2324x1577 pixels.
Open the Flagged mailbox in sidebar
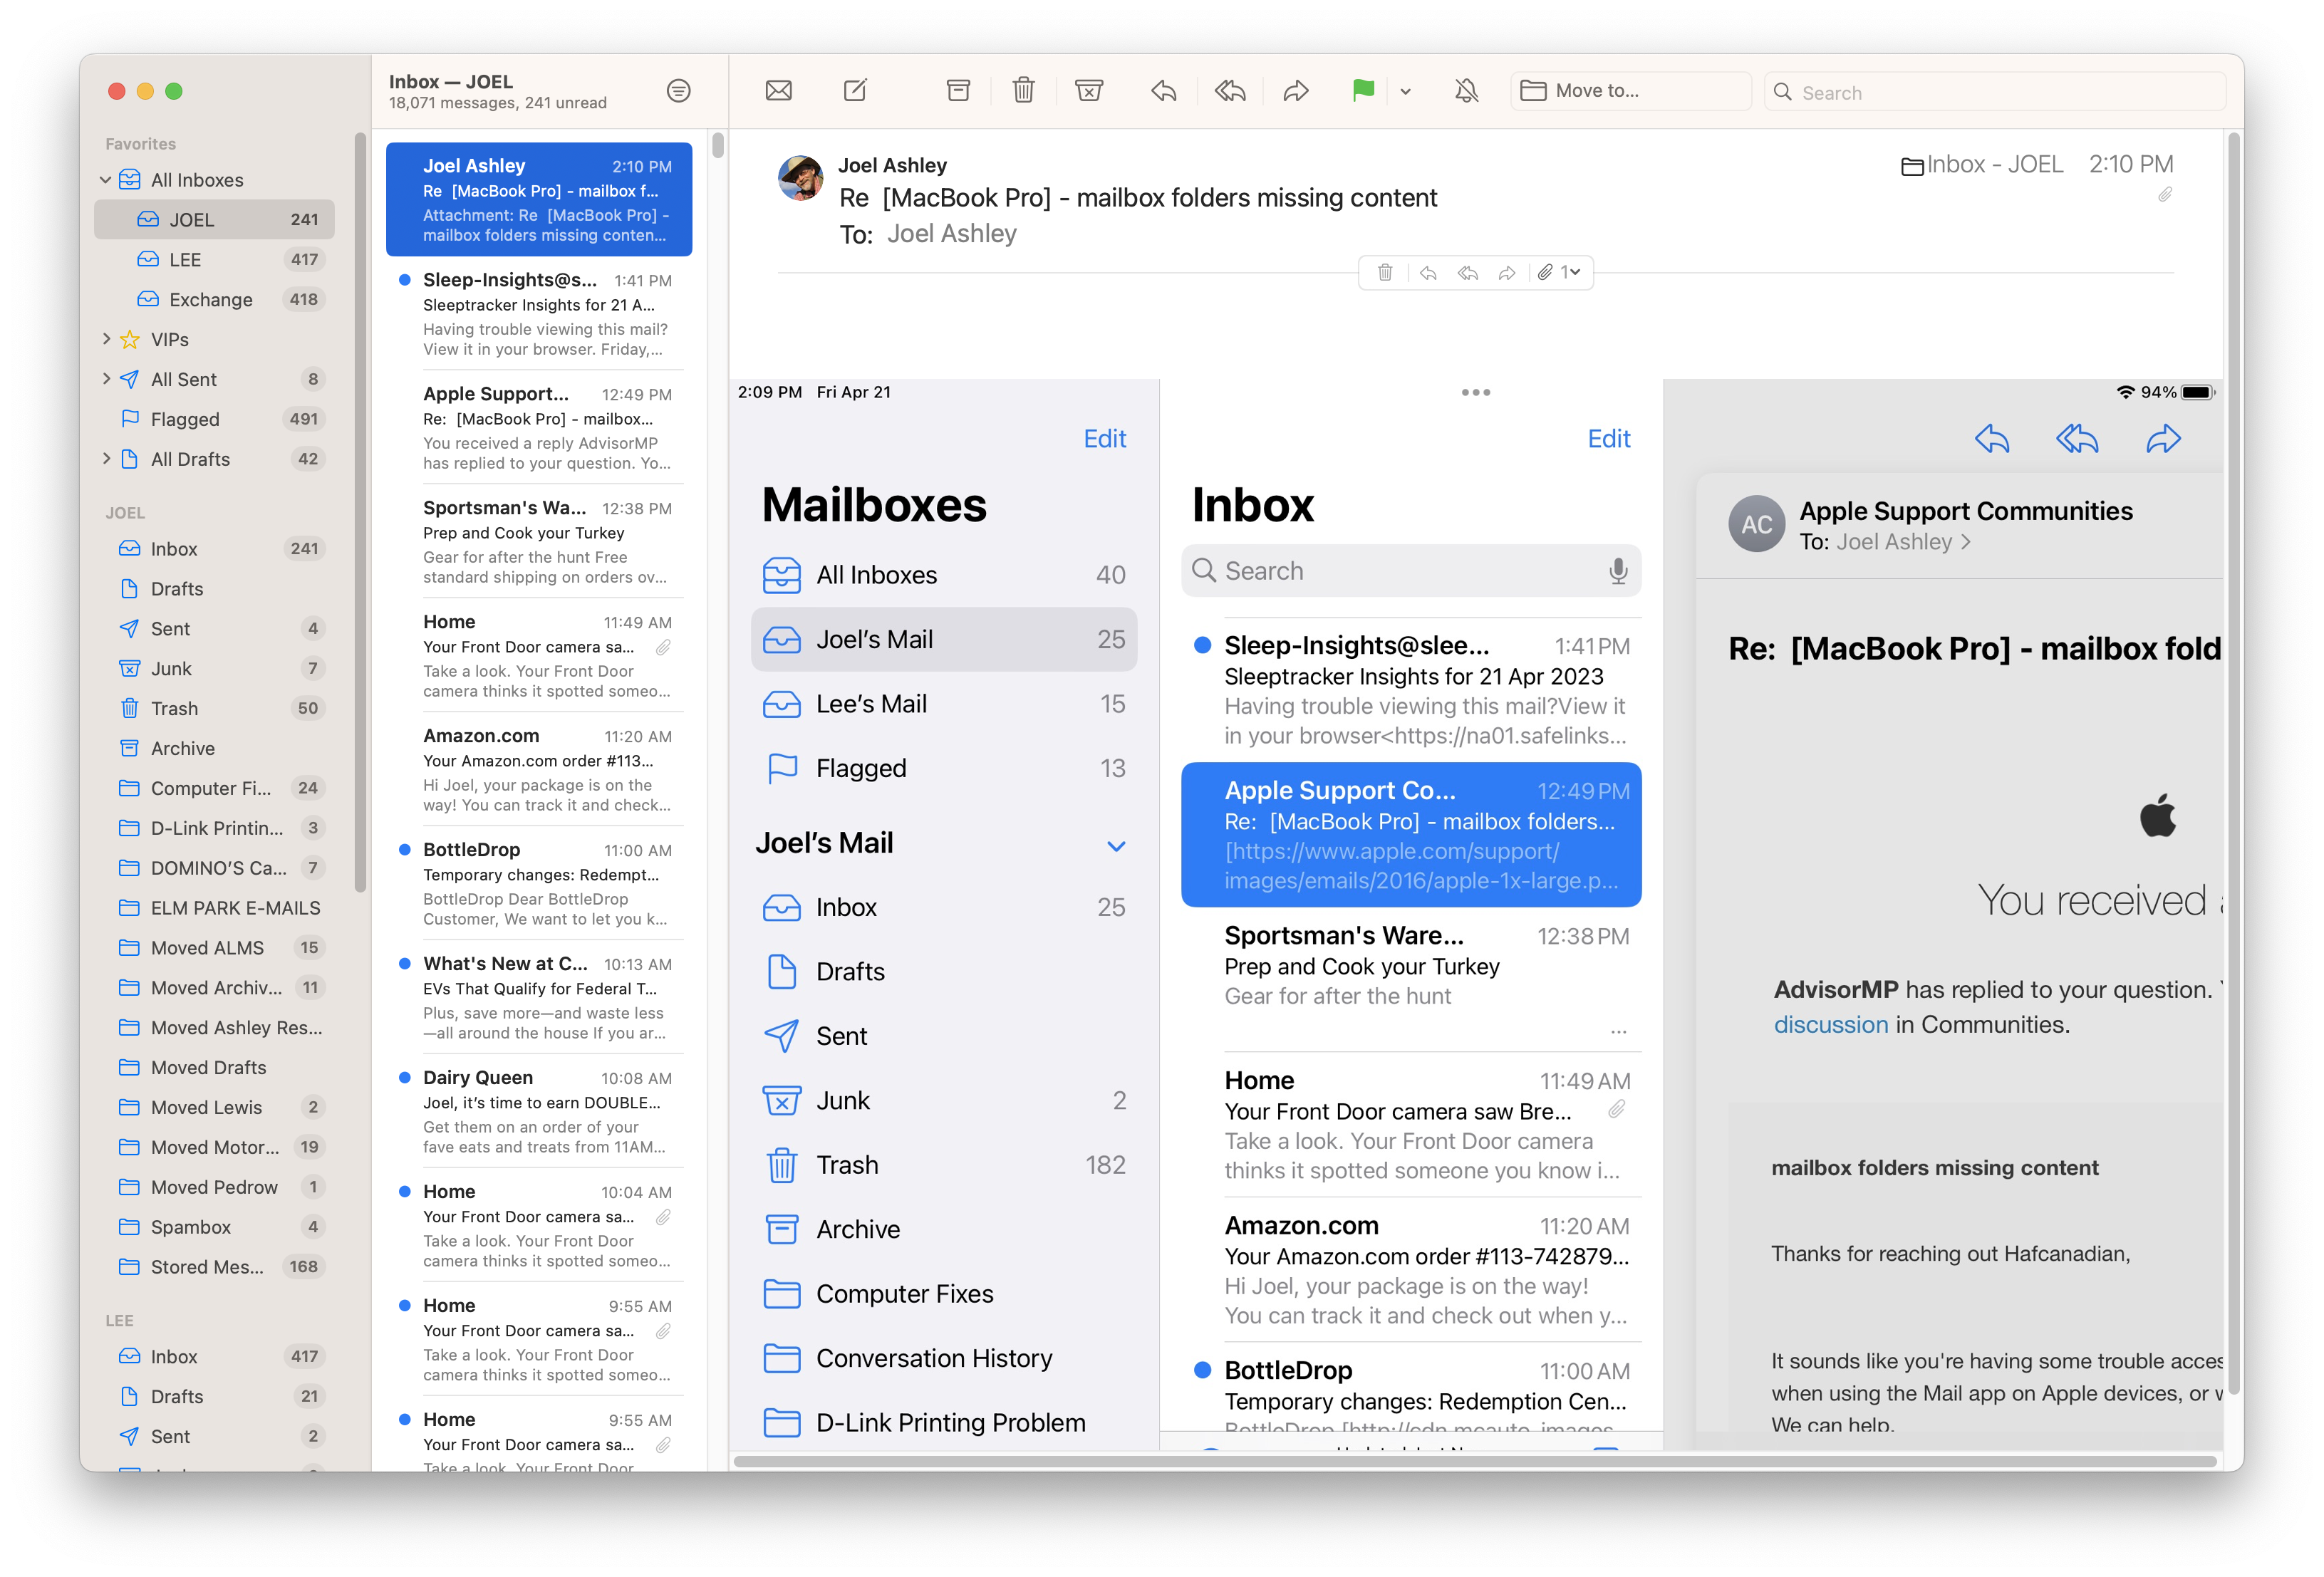click(185, 419)
